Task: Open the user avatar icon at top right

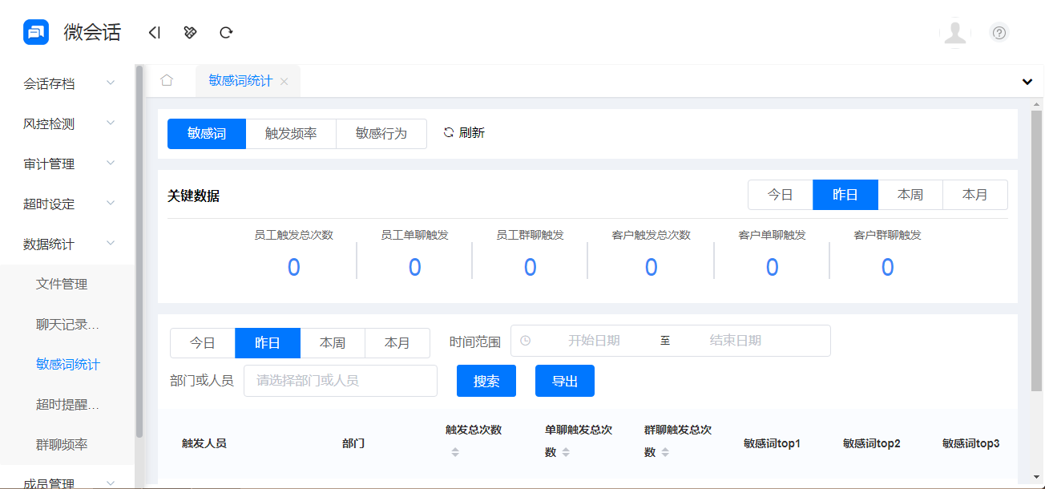Action: coord(955,33)
